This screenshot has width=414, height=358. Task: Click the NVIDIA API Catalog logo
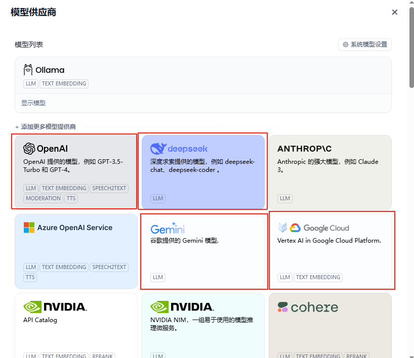click(x=55, y=307)
